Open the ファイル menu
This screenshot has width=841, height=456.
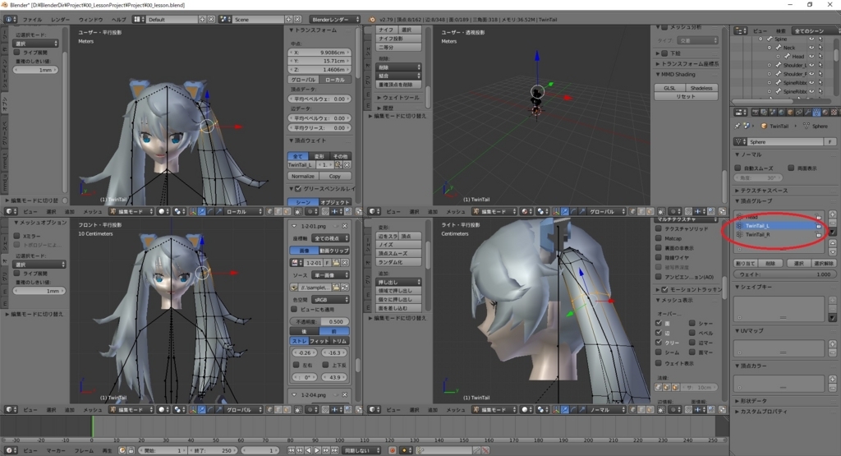click(x=32, y=20)
